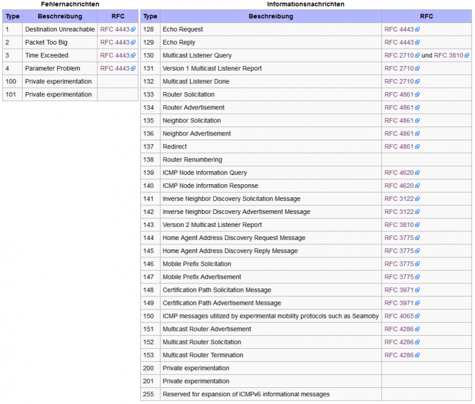Select 'Time Exceeded' cell
Screen dimensions: 475x404
60,55
